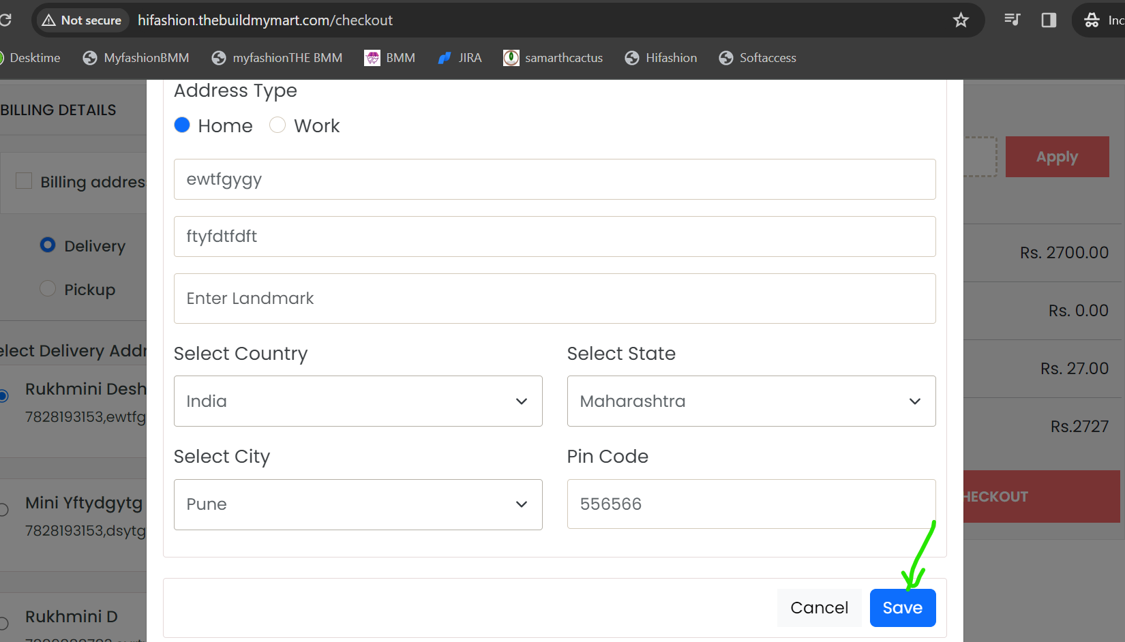Click the Cancel button

click(819, 608)
